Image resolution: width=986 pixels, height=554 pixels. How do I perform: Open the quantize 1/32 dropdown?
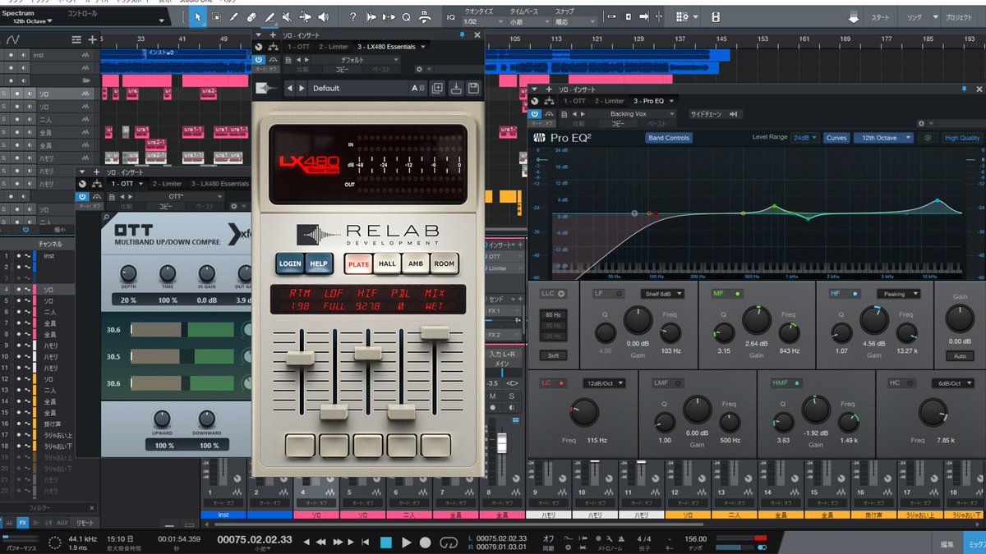coord(485,23)
